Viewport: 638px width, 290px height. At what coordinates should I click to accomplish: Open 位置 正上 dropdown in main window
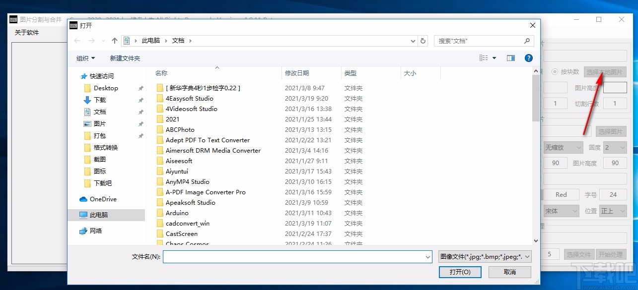613,211
